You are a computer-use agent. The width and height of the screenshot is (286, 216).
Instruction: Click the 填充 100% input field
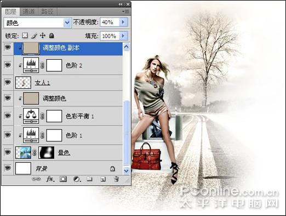coord(110,36)
